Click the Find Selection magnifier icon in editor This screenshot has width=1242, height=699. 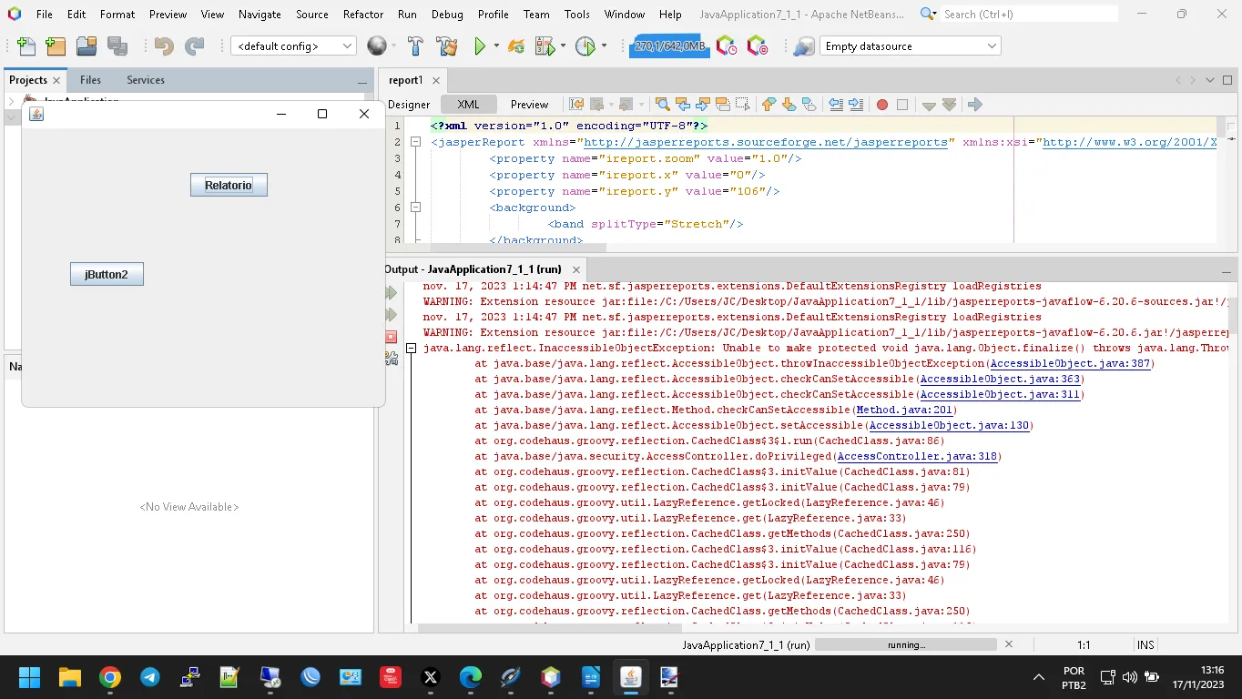[x=662, y=105]
